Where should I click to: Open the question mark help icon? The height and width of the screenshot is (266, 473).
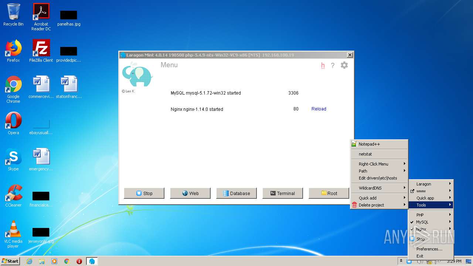(333, 65)
